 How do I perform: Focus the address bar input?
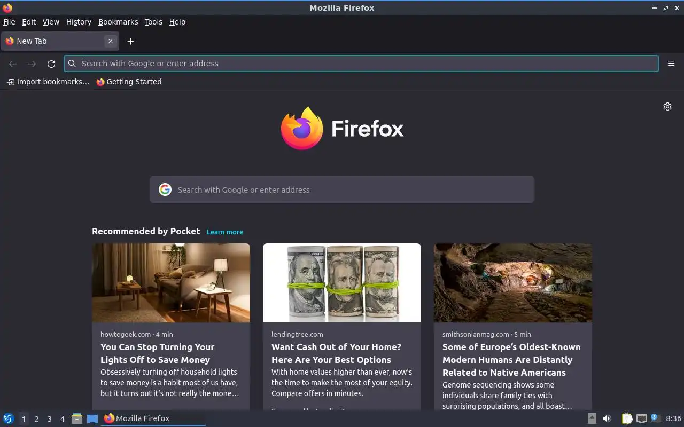[x=361, y=64]
